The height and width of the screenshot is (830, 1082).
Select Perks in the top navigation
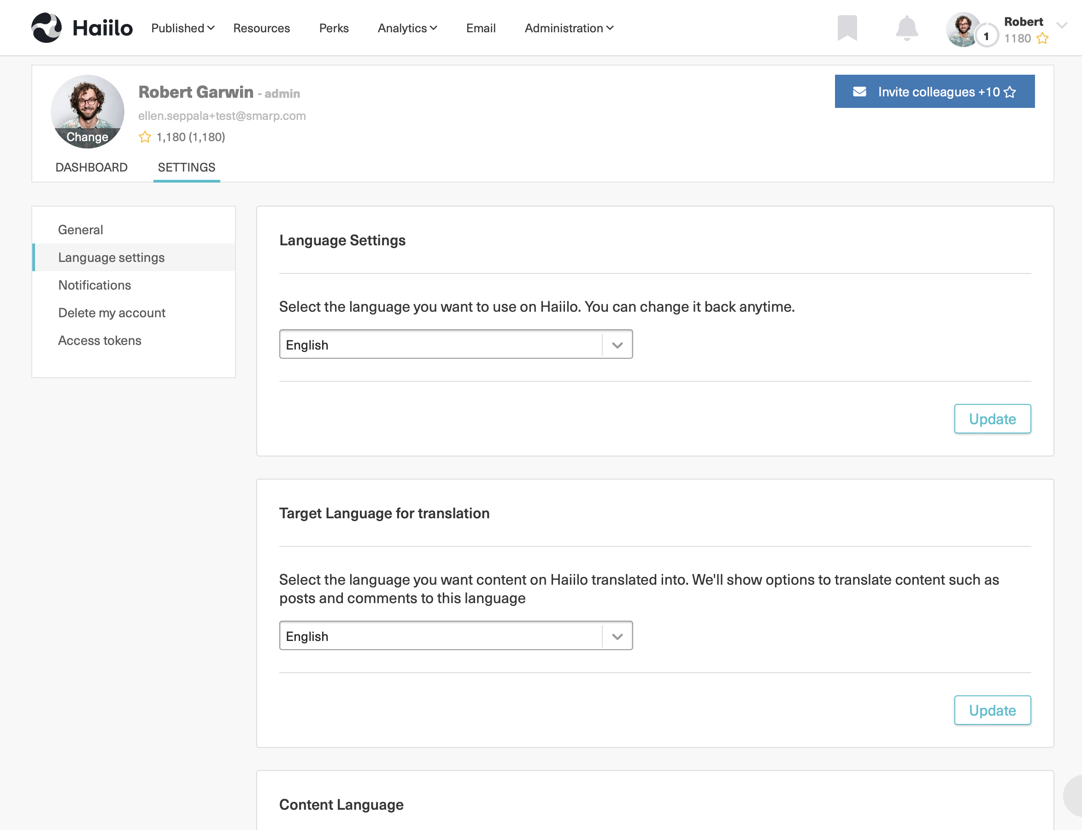334,28
